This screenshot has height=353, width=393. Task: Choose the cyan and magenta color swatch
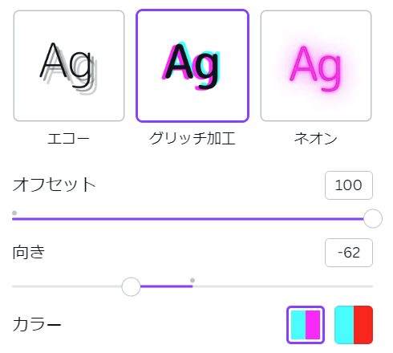pos(306,325)
